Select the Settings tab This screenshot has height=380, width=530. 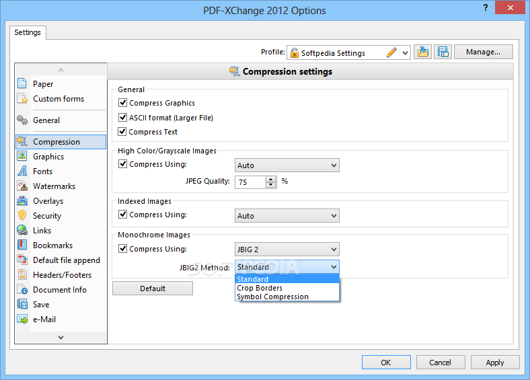coord(28,32)
